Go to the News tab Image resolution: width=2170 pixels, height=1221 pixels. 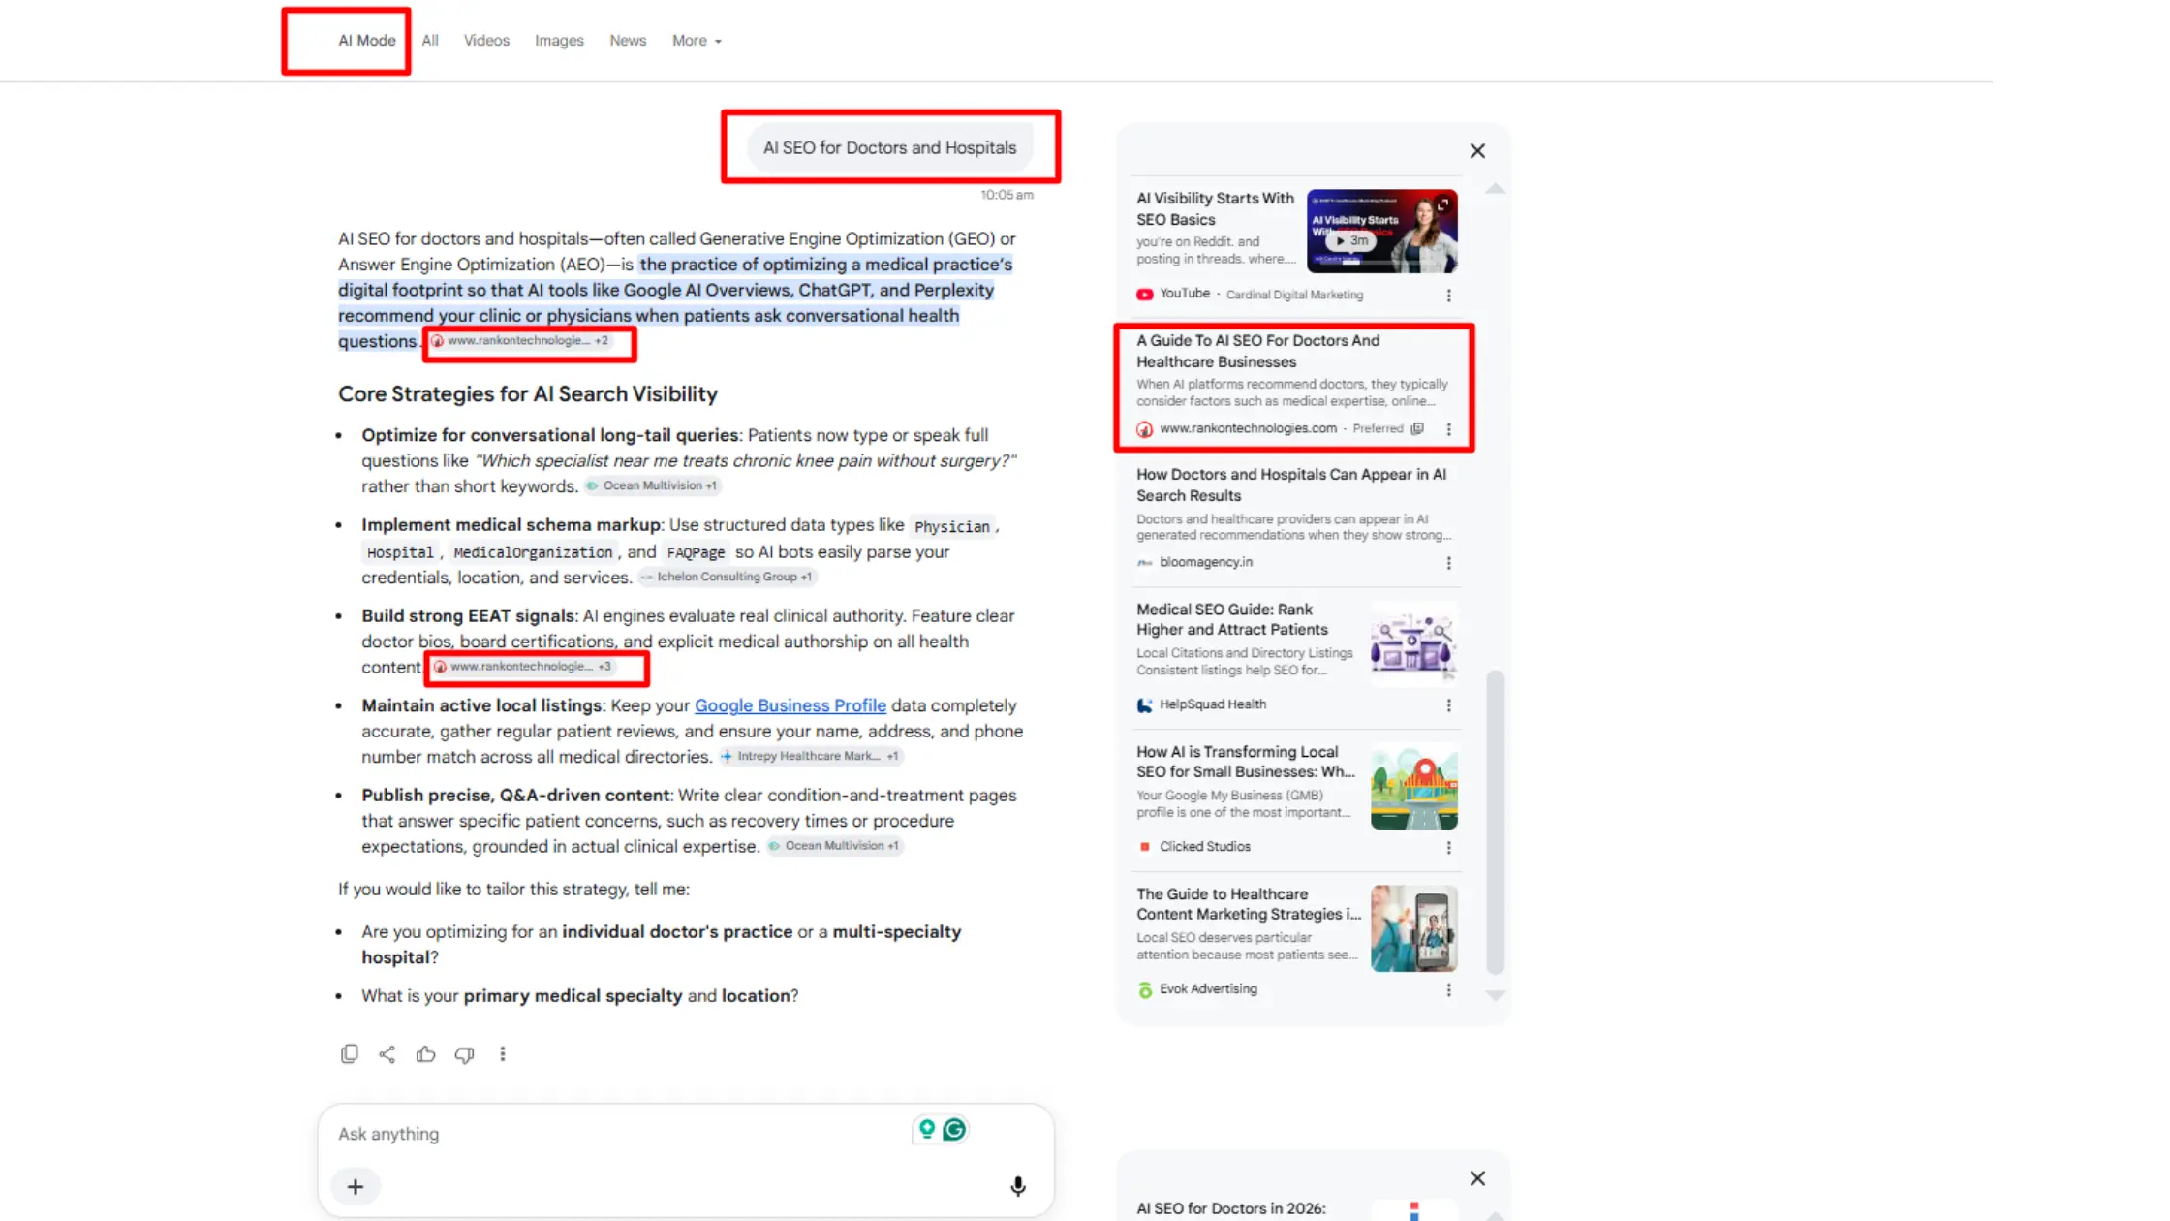628,40
